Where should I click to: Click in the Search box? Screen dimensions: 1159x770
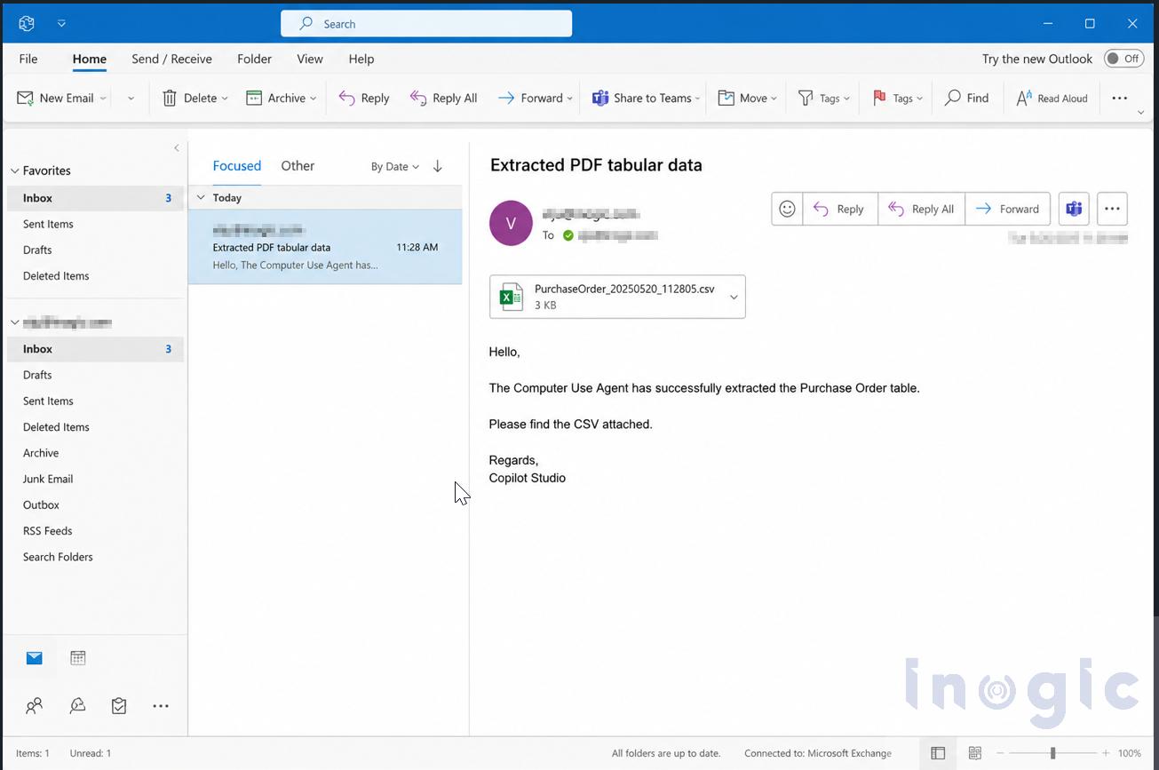pyautogui.click(x=426, y=24)
